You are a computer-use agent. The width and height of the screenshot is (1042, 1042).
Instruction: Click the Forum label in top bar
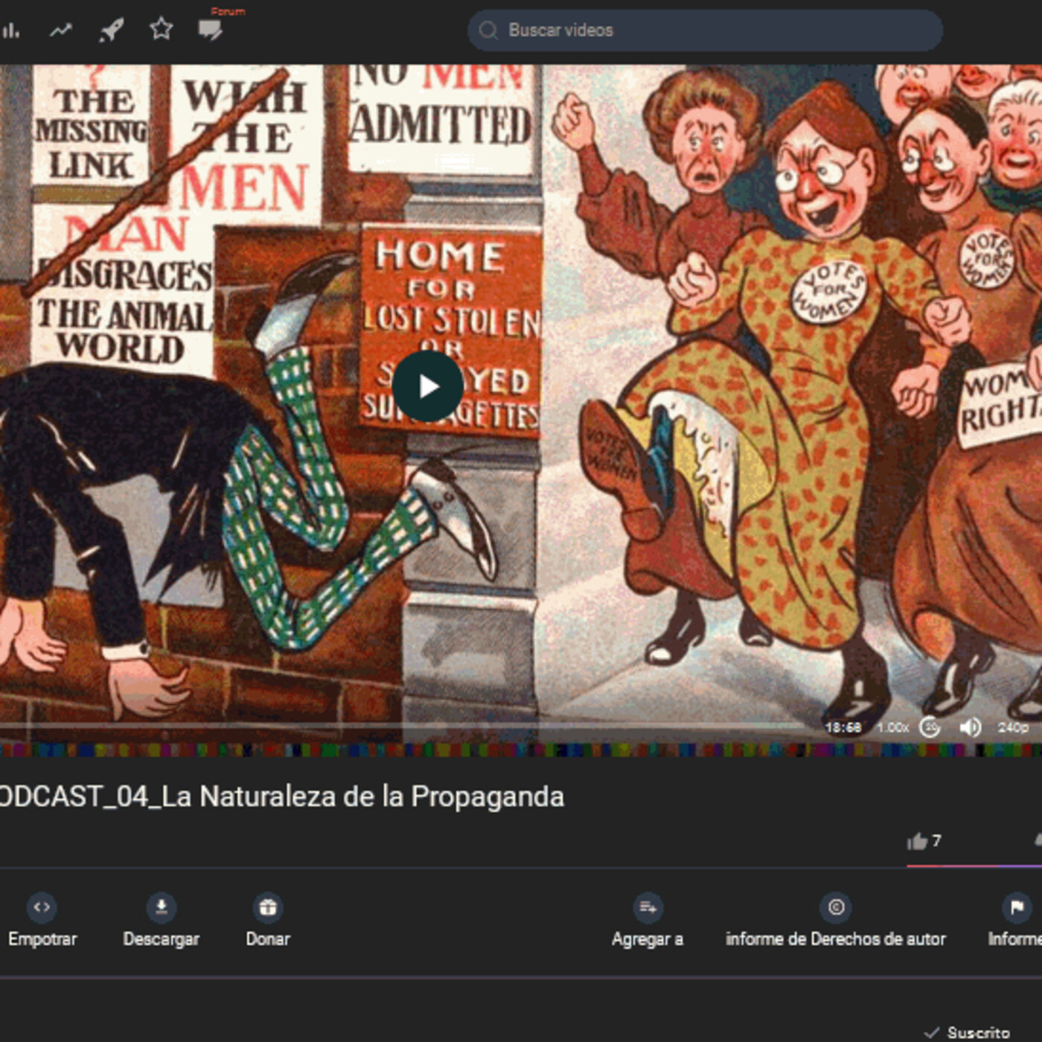tap(228, 11)
